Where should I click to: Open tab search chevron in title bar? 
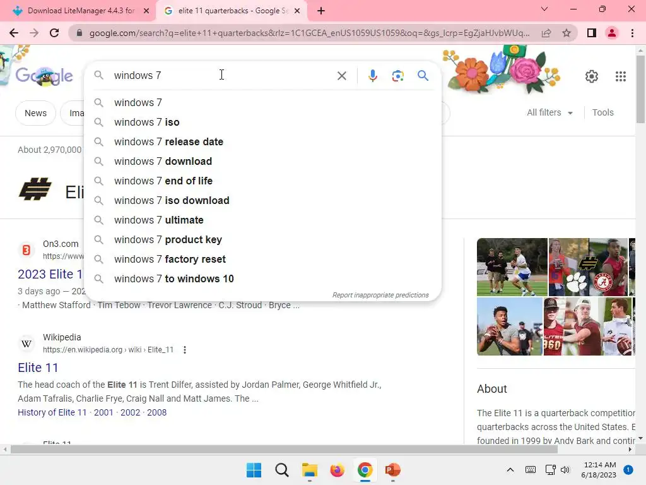[x=544, y=9]
